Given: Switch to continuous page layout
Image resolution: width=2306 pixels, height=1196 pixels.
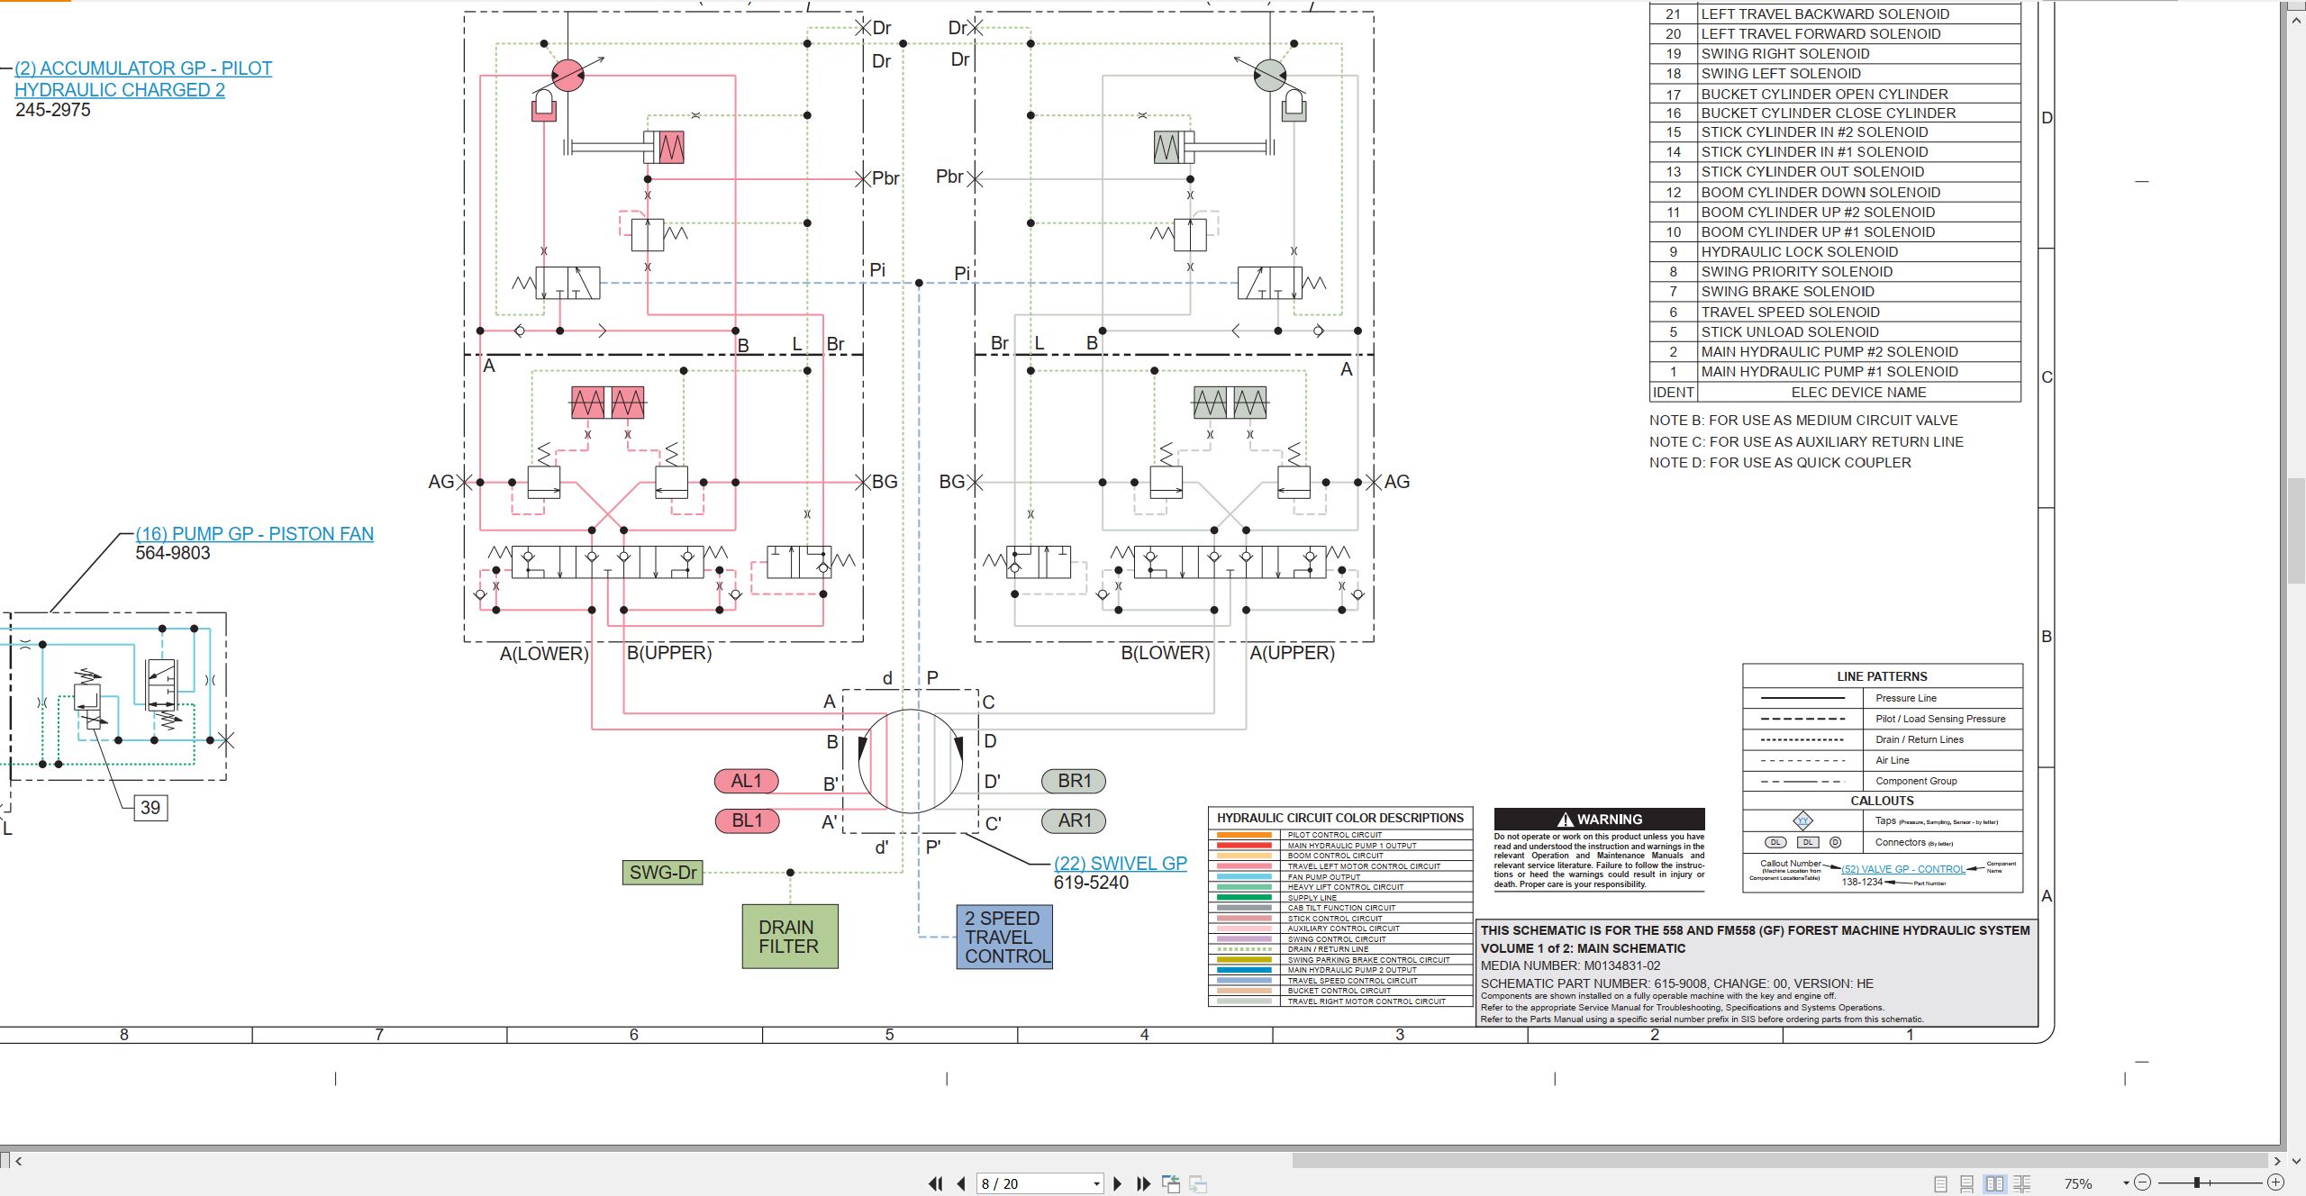Looking at the screenshot, I should point(1966,1183).
